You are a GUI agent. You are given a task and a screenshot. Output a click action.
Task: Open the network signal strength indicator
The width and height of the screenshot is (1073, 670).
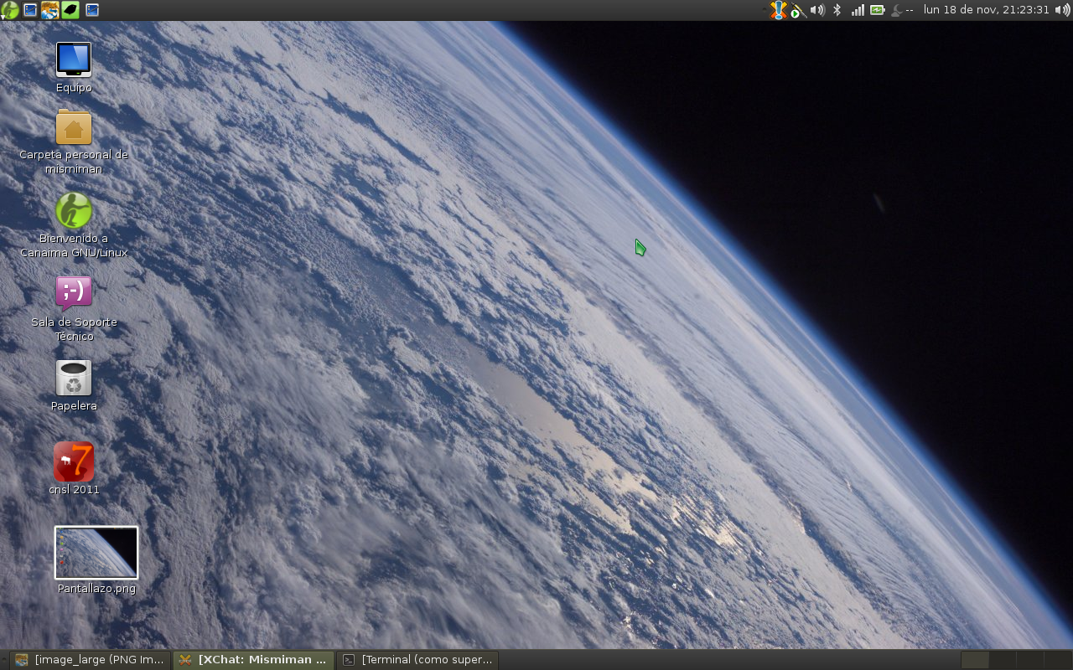858,10
